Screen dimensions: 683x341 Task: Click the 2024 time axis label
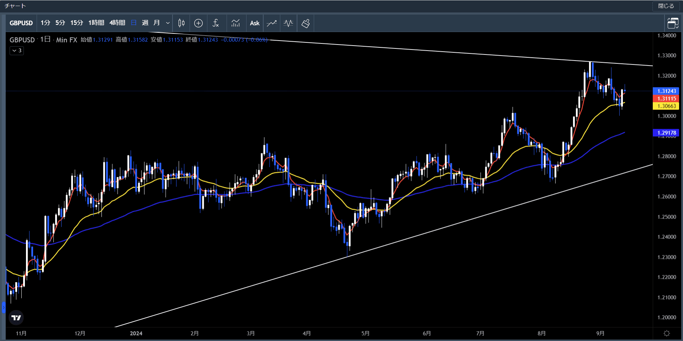tap(136, 334)
